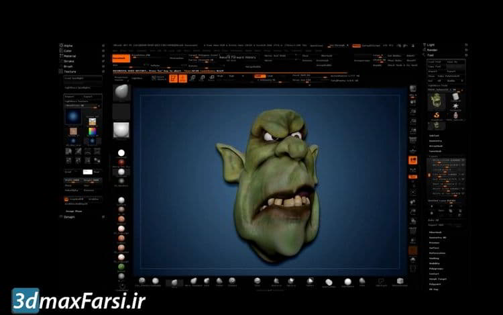This screenshot has width=503, height=315.
Task: Click the Tool palette dock icon
Action: point(466,55)
